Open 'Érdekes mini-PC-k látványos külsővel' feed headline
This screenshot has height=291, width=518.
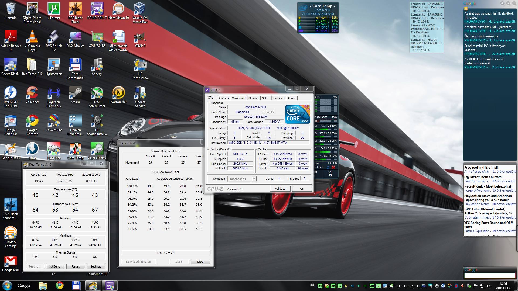tap(485, 48)
